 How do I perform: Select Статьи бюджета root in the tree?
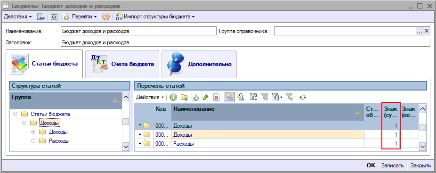coord(50,114)
